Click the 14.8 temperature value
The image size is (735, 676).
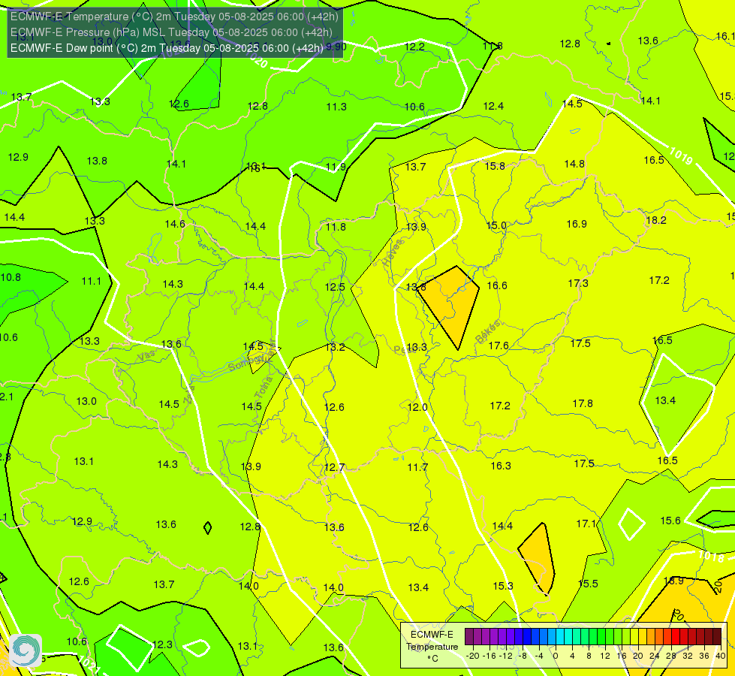574,164
